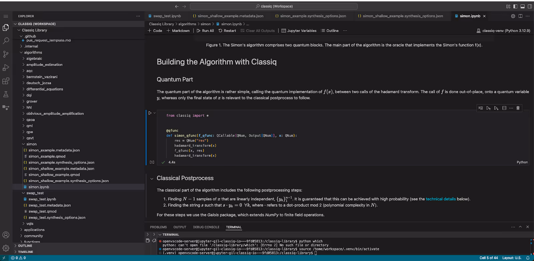
Task: Execute above cells from cell toolbar
Action: pyautogui.click(x=489, y=108)
